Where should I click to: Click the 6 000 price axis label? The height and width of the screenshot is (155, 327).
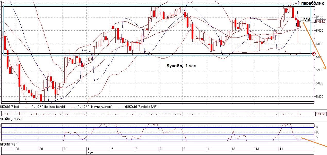(319, 44)
